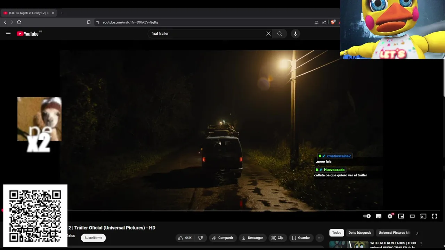Subscribe with the Suscribirme button
This screenshot has width=445, height=250.
pyautogui.click(x=93, y=238)
